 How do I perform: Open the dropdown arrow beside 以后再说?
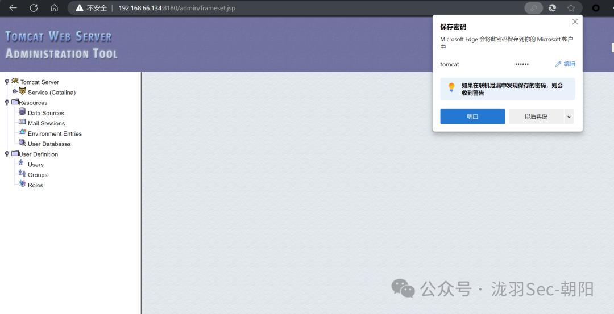pos(569,116)
